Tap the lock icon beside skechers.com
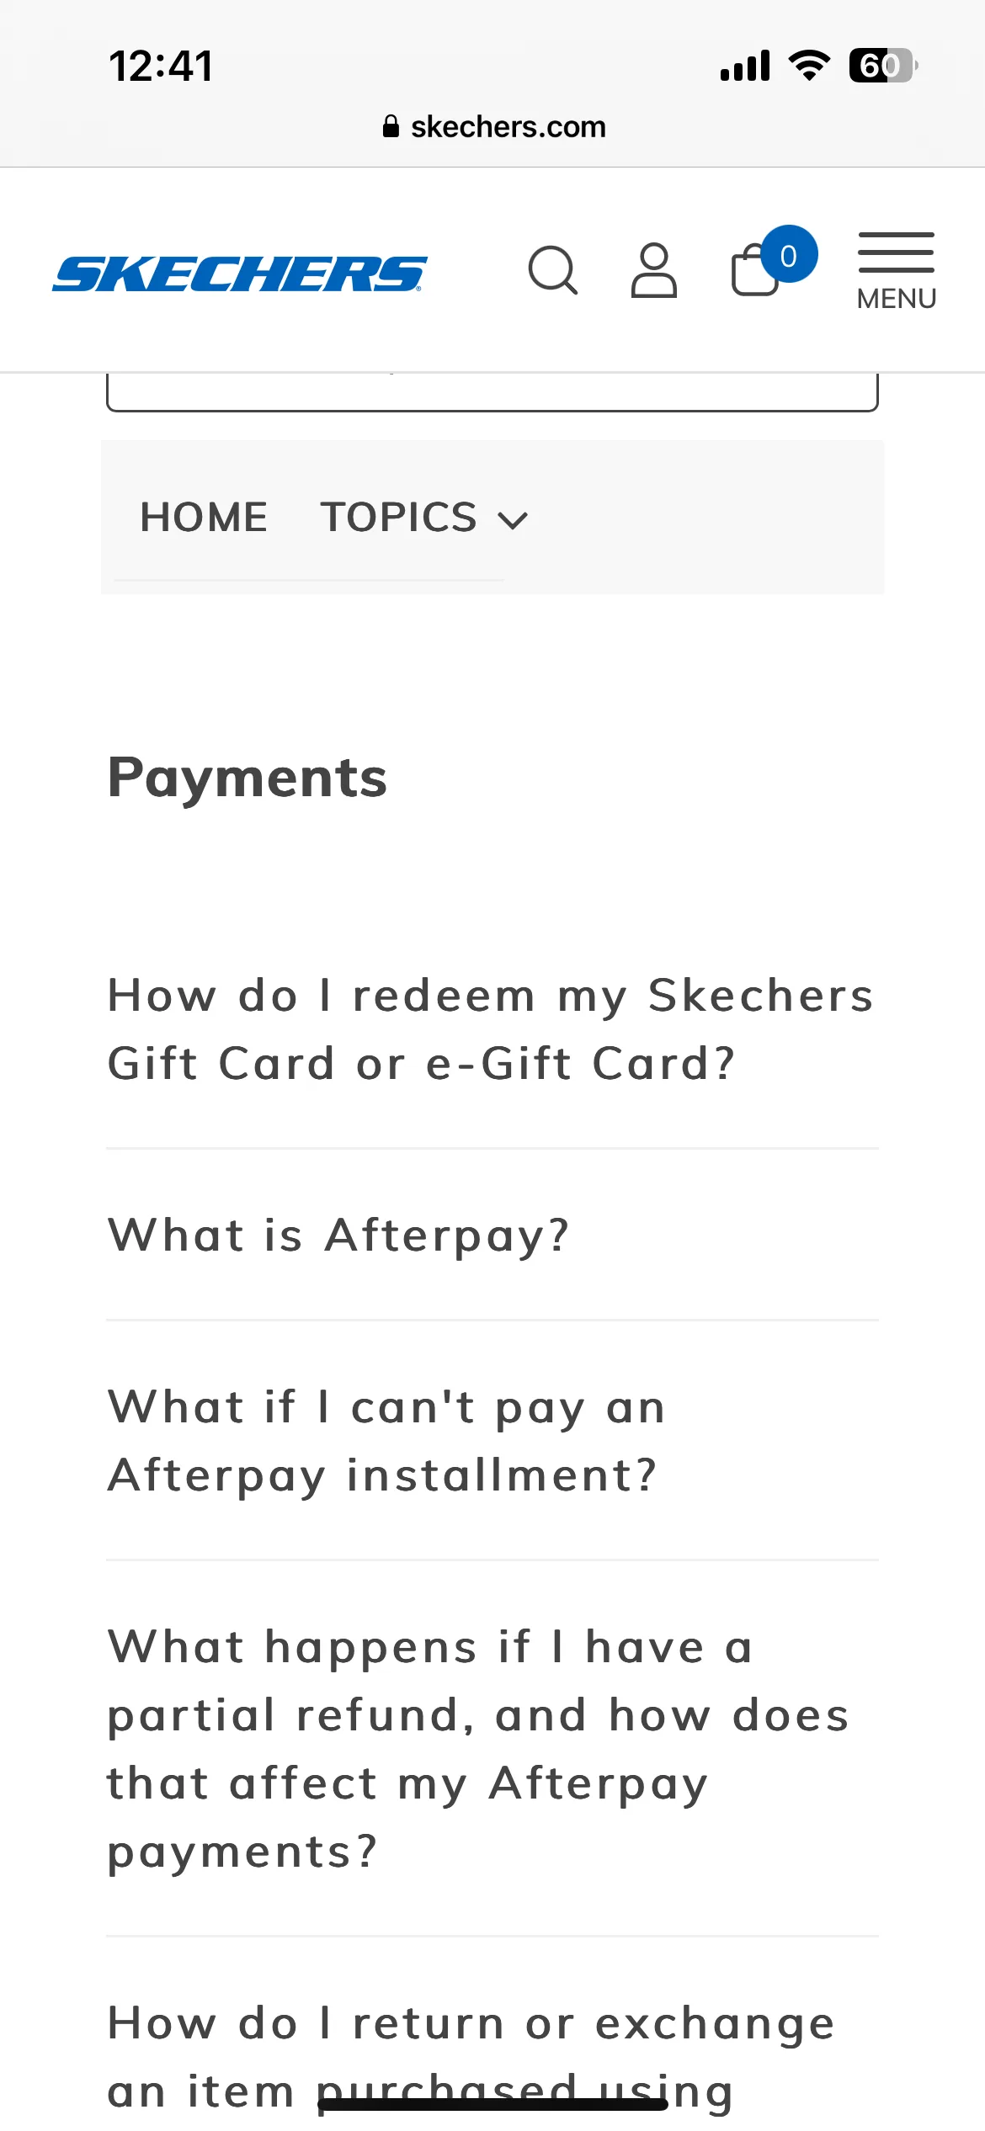The width and height of the screenshot is (985, 2131). [391, 126]
